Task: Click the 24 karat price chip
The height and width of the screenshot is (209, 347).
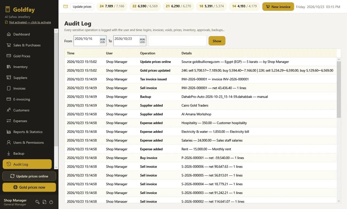Action: (112, 6)
